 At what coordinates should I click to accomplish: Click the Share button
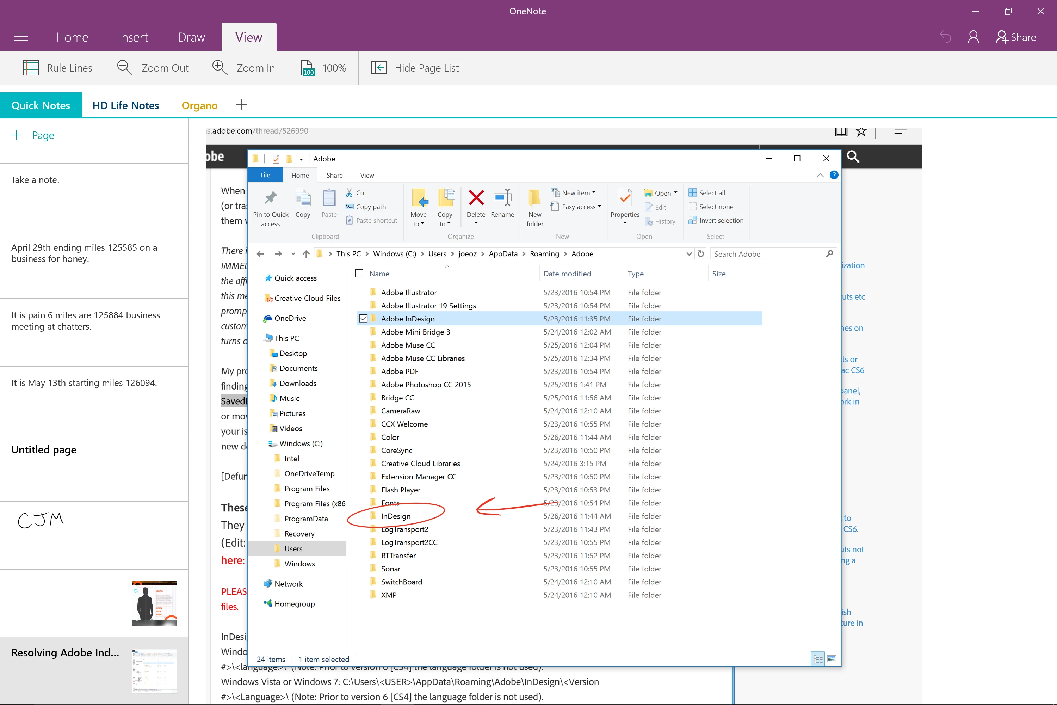1016,37
